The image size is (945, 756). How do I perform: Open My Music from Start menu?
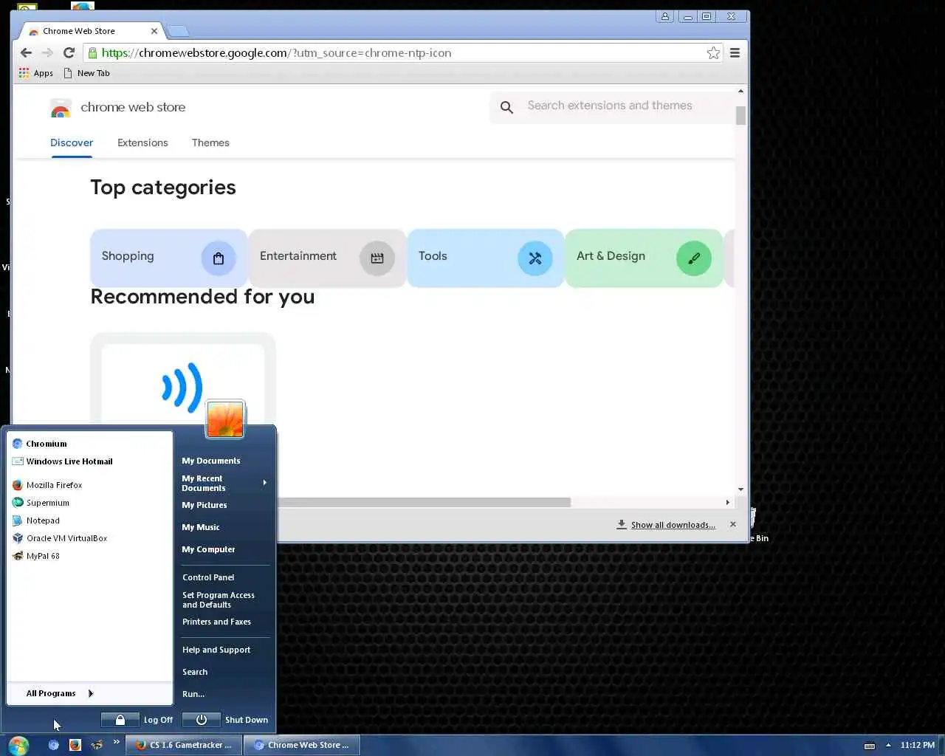pos(201,527)
